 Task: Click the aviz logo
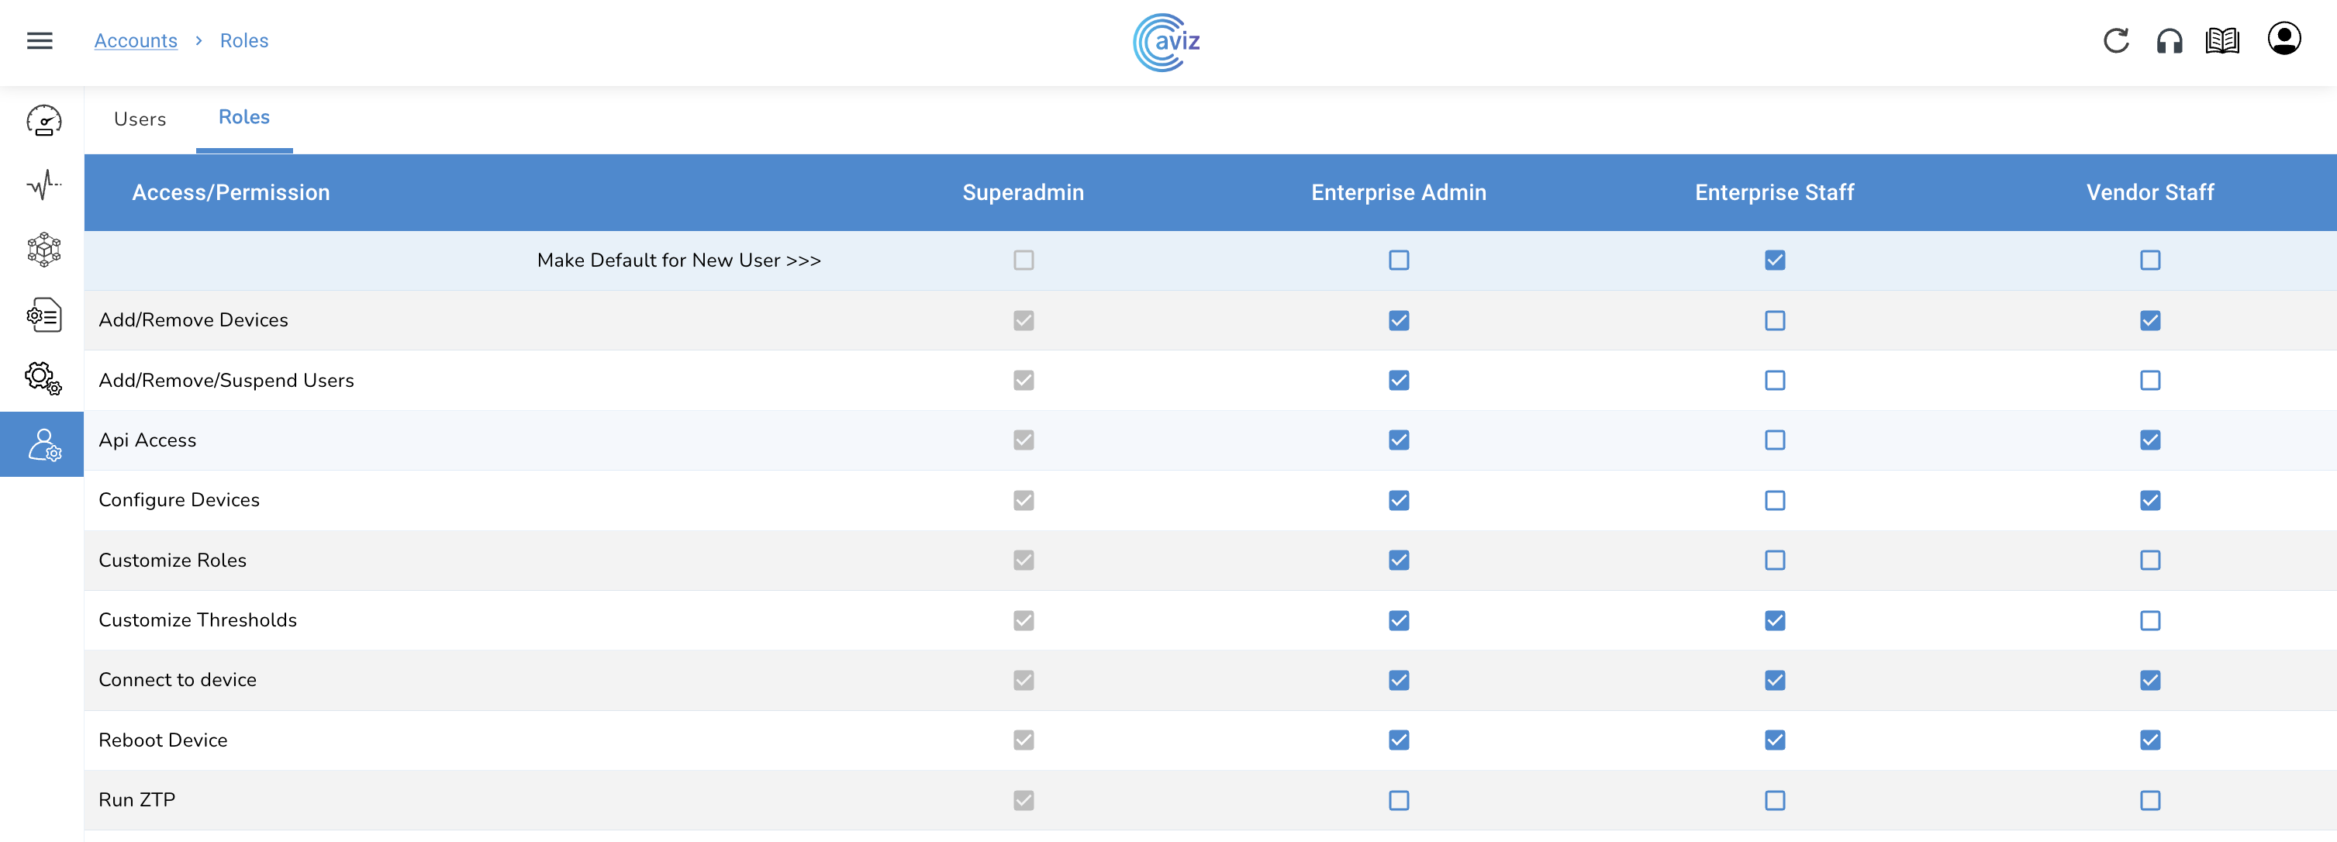pos(1167,42)
